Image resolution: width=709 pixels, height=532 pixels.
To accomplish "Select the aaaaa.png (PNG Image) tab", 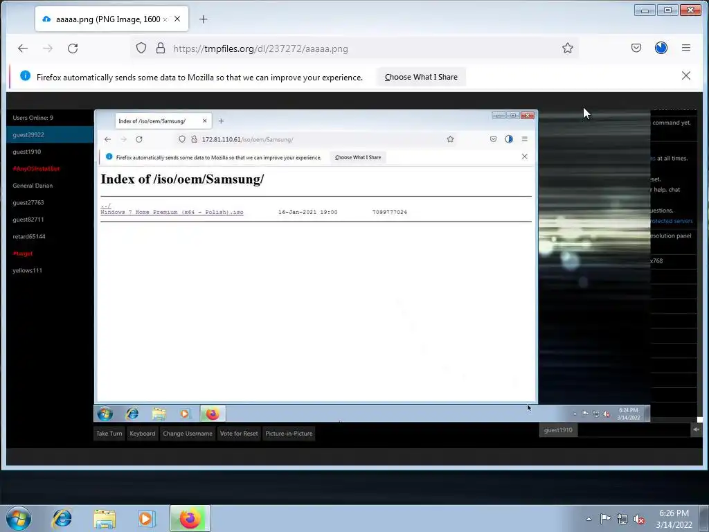I will click(x=111, y=19).
